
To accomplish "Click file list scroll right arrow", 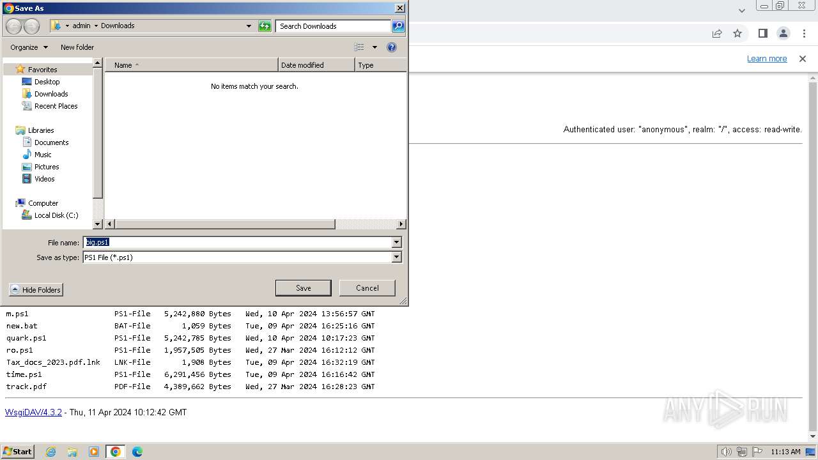I will (x=401, y=224).
